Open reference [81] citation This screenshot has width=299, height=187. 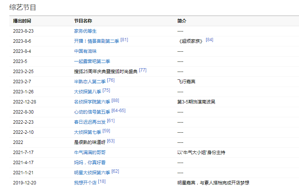point(124,40)
